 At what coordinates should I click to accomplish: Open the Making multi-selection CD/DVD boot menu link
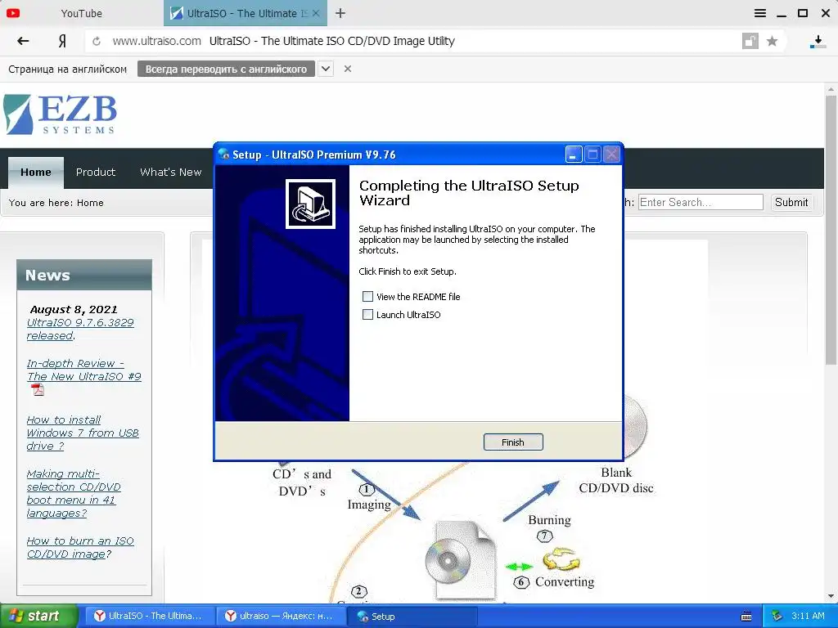74,493
